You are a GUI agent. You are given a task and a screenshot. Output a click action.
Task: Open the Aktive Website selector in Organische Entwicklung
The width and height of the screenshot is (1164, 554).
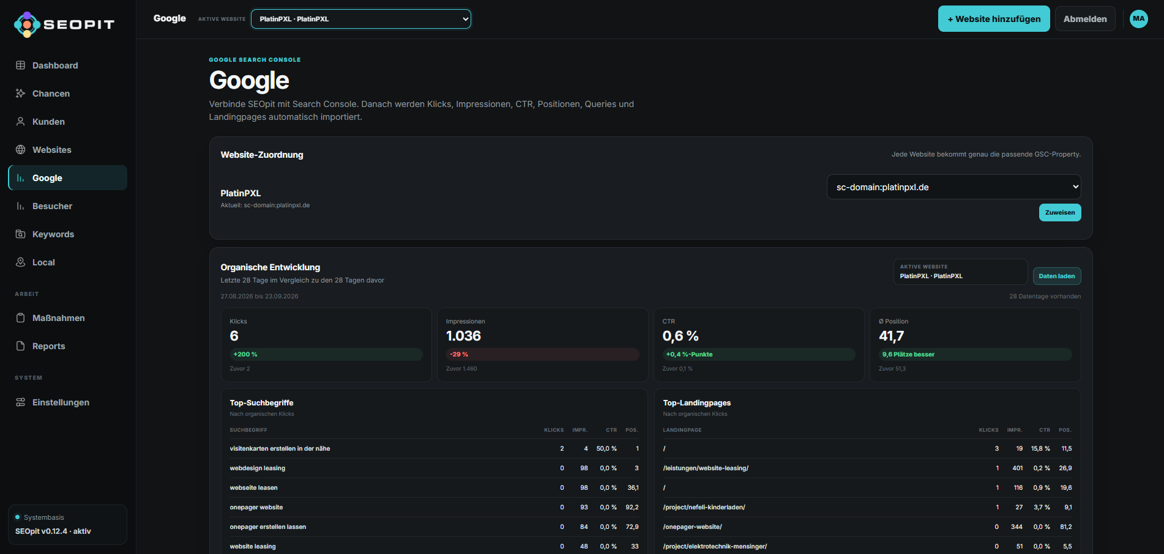[x=960, y=272]
